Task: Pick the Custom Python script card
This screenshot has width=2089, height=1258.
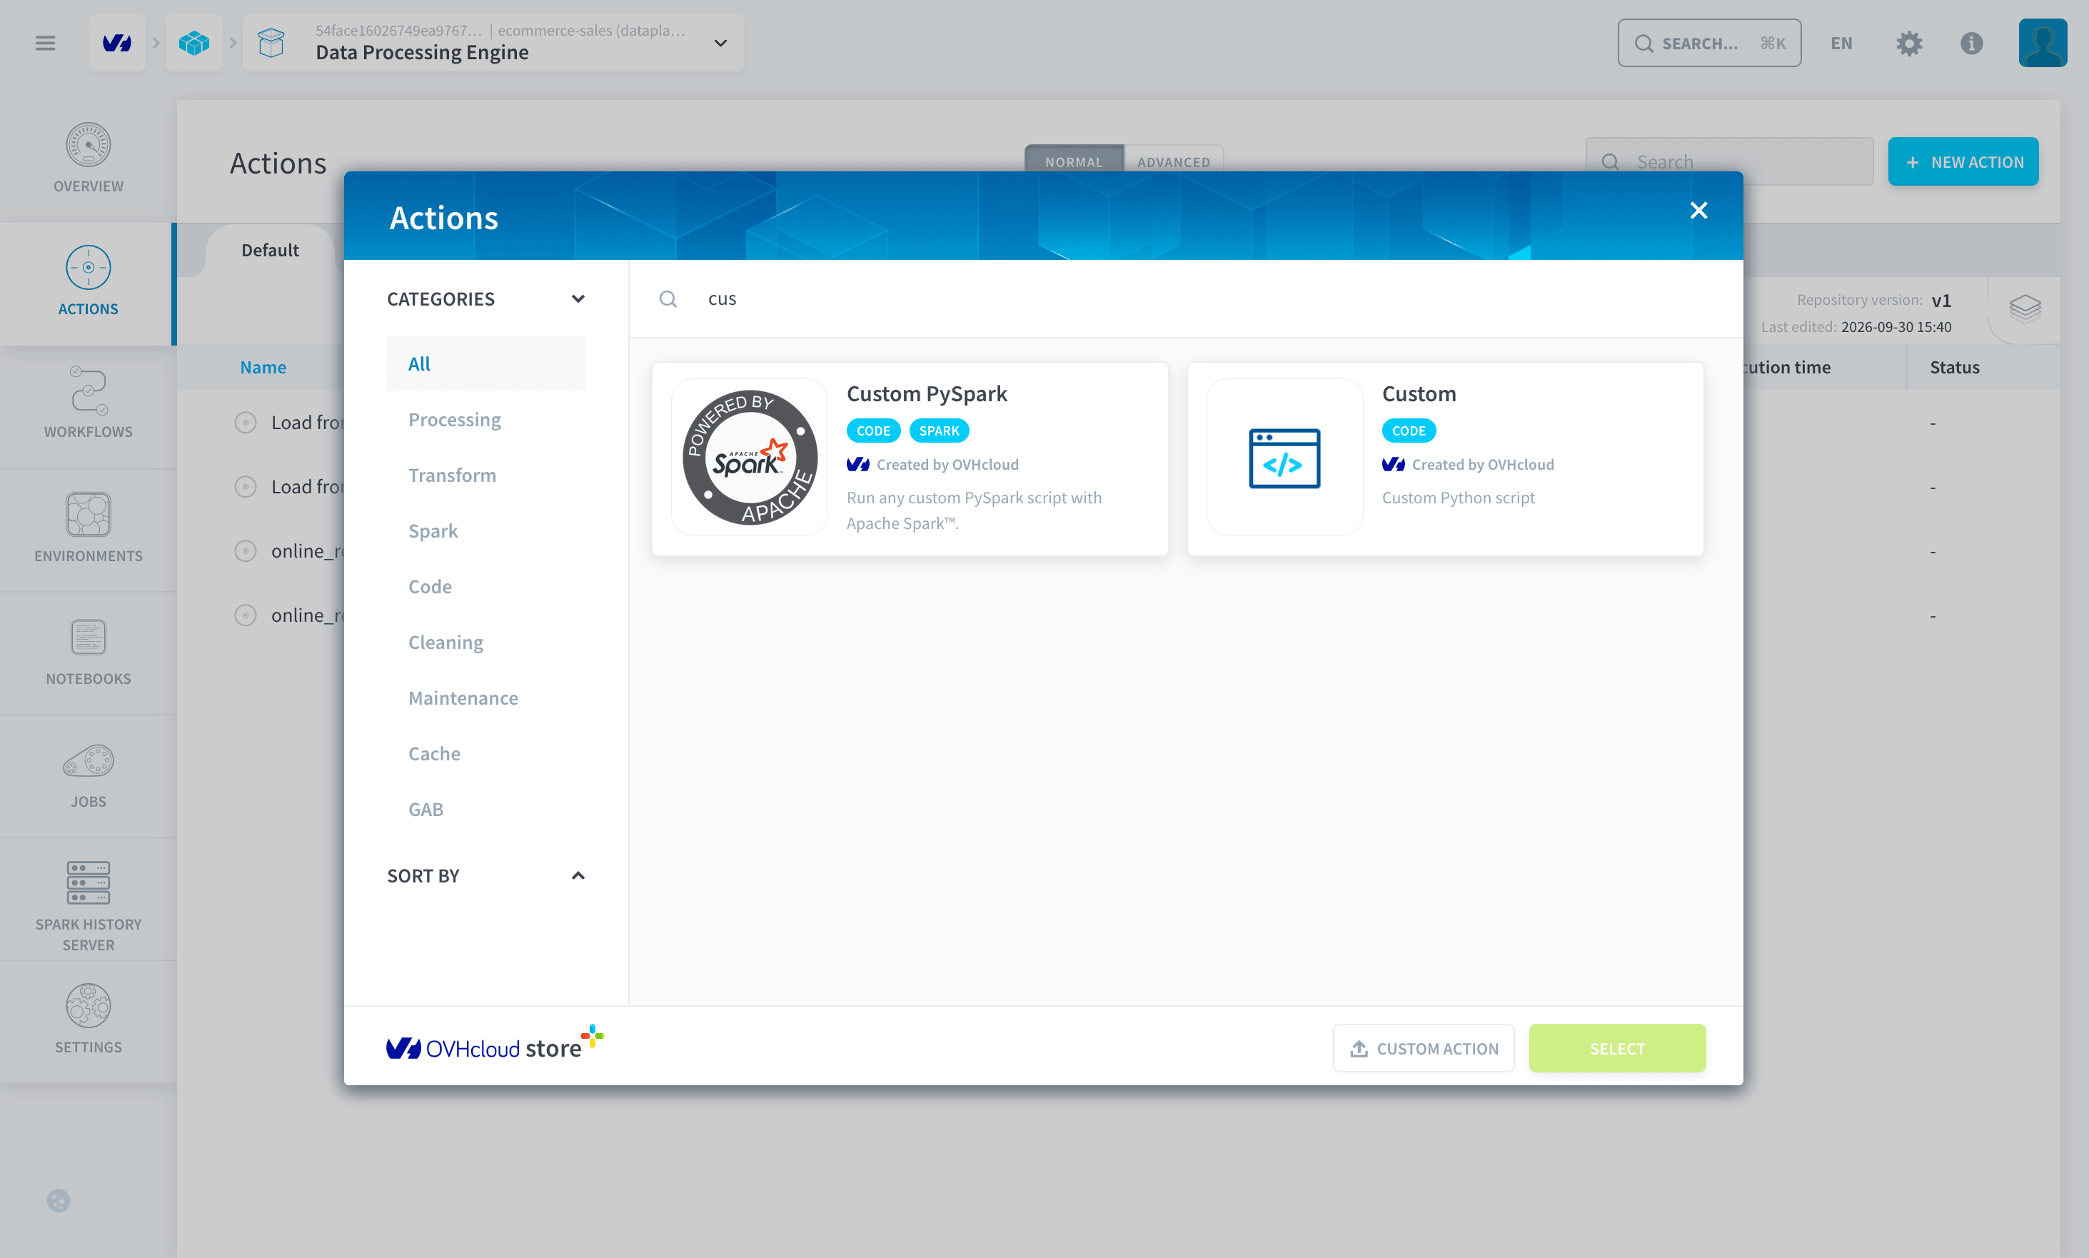Action: click(x=1445, y=458)
